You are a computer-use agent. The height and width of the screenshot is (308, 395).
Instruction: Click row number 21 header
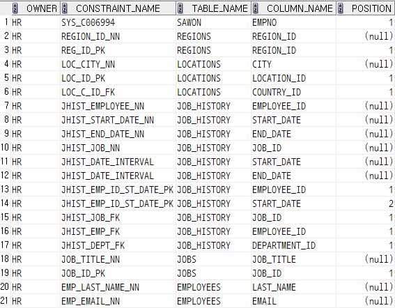6,301
